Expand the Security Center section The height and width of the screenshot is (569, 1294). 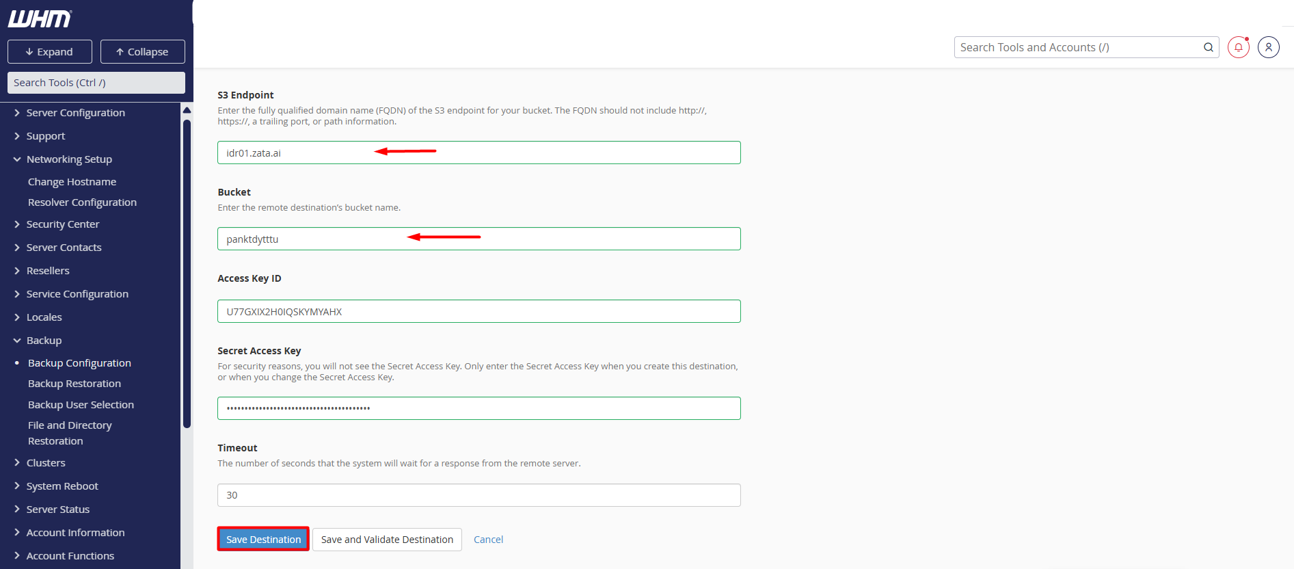(x=62, y=224)
